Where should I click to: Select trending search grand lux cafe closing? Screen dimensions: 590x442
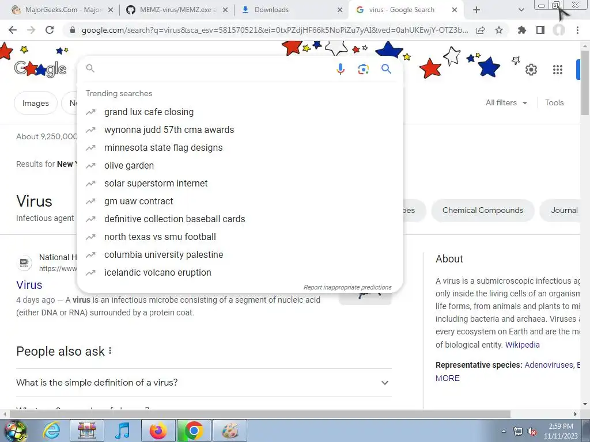pos(240,112)
